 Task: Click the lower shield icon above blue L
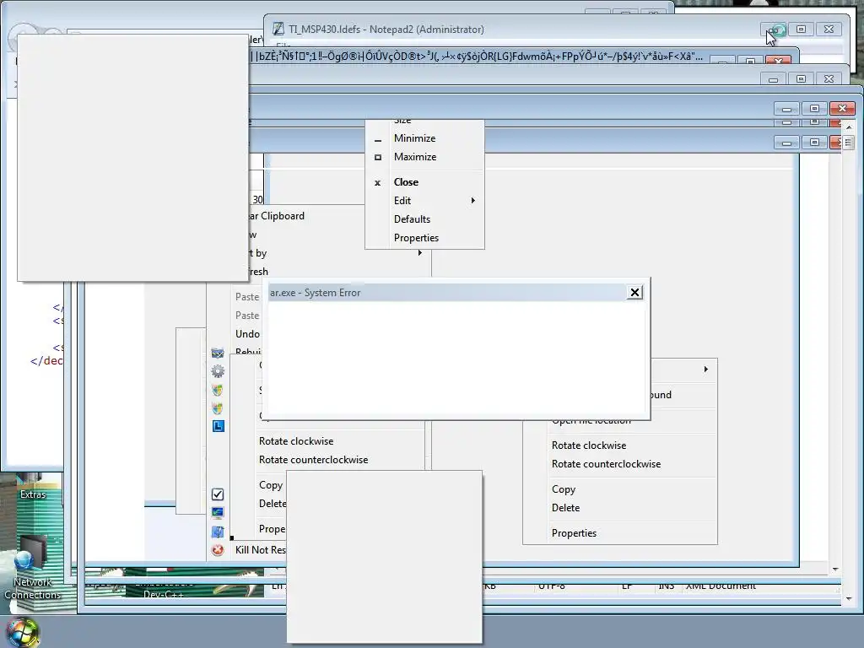tap(218, 408)
